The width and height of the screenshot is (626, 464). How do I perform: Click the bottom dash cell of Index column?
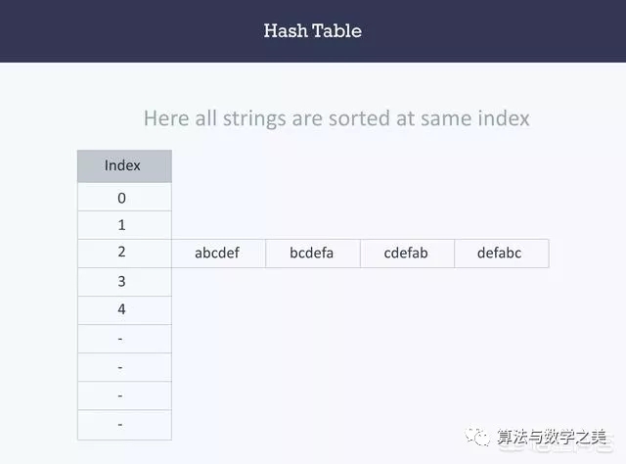pyautogui.click(x=123, y=425)
